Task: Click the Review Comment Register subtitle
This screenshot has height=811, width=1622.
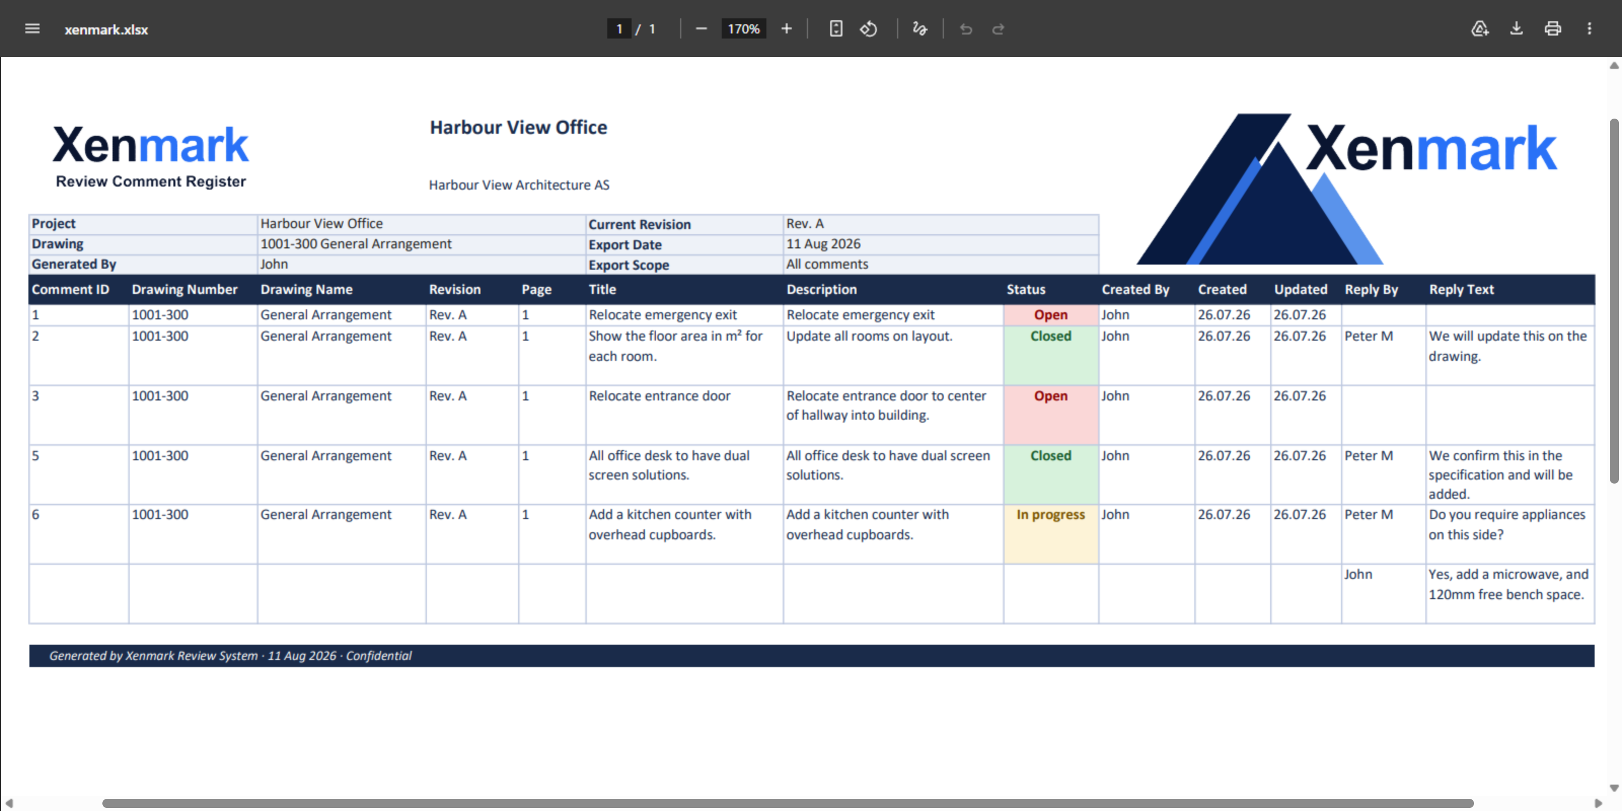Action: 151,181
